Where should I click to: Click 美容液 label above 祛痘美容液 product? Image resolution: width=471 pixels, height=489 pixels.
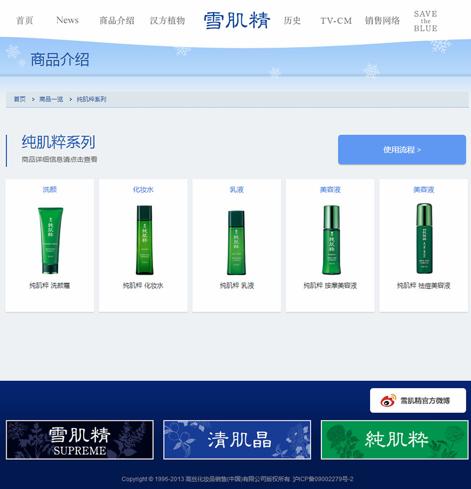point(423,189)
